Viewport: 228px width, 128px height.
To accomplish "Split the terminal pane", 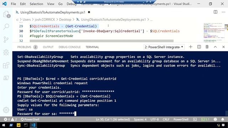I will pyautogui.click(x=199, y=47).
